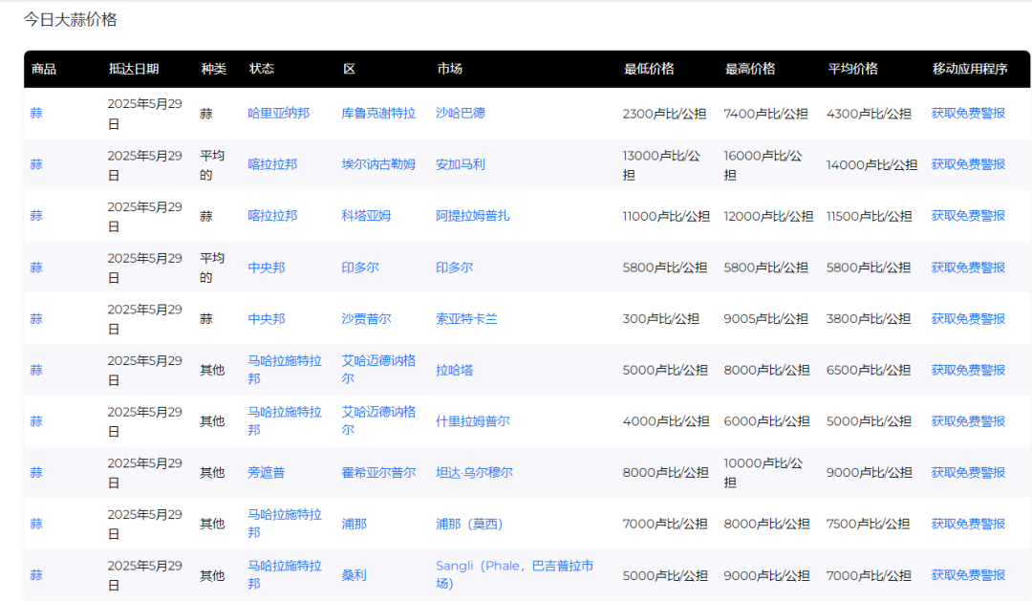
Task: Open 艾哈迈德讷格尔 district link in the 拉哈塔 row
Action: 378,370
